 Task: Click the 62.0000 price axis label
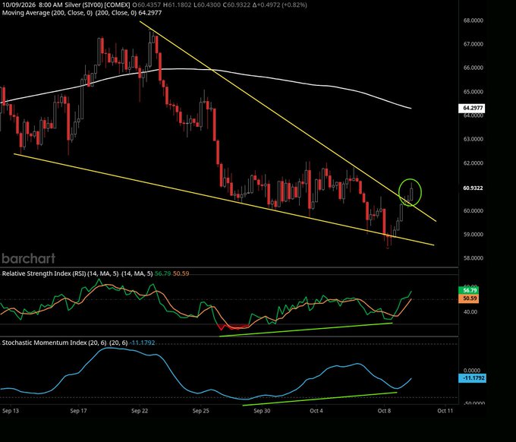coord(474,163)
